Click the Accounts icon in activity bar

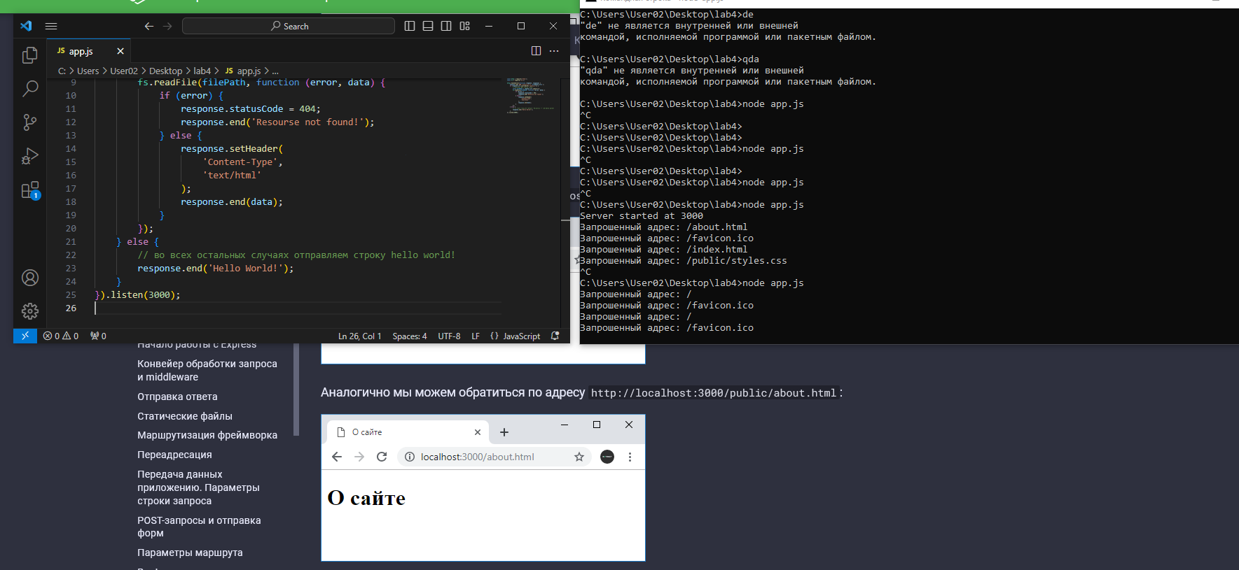[29, 278]
